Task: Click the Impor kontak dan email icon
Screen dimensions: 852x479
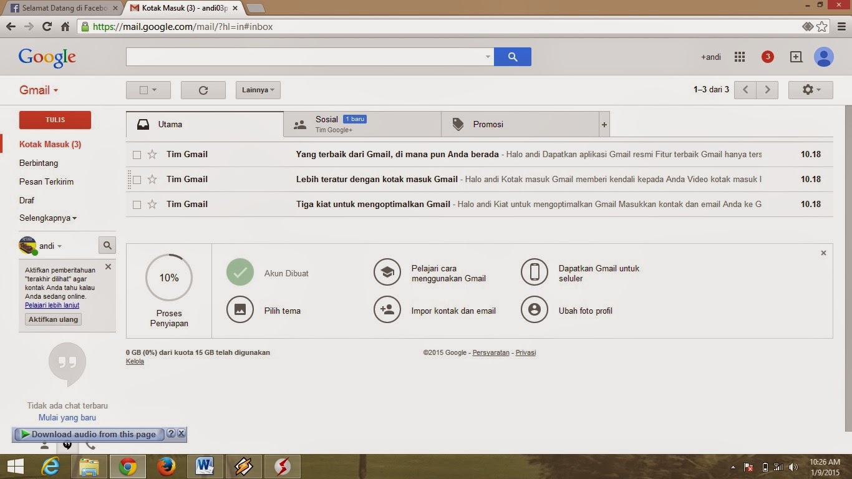Action: 387,309
